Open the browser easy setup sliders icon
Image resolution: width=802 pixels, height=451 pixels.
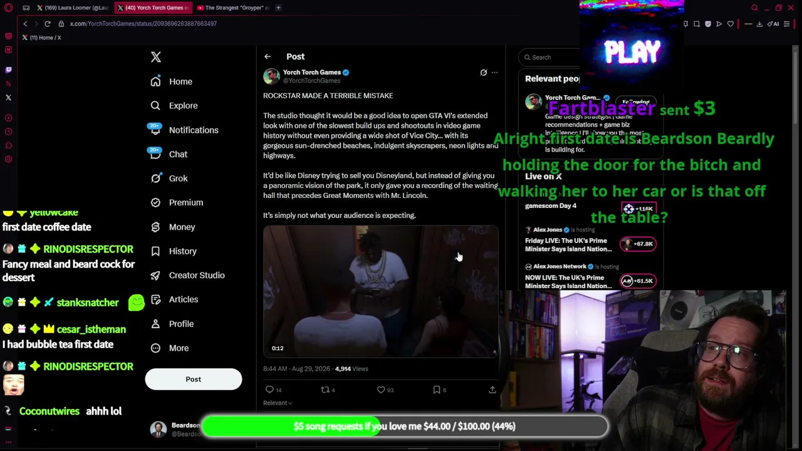point(787,24)
